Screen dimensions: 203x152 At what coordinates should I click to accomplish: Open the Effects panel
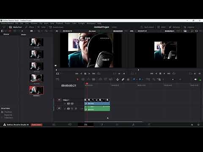pyautogui.click(x=30, y=27)
